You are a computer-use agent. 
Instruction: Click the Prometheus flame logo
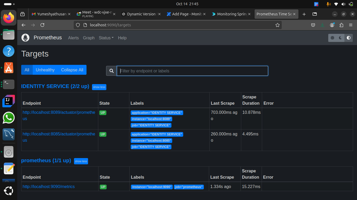coord(25,38)
